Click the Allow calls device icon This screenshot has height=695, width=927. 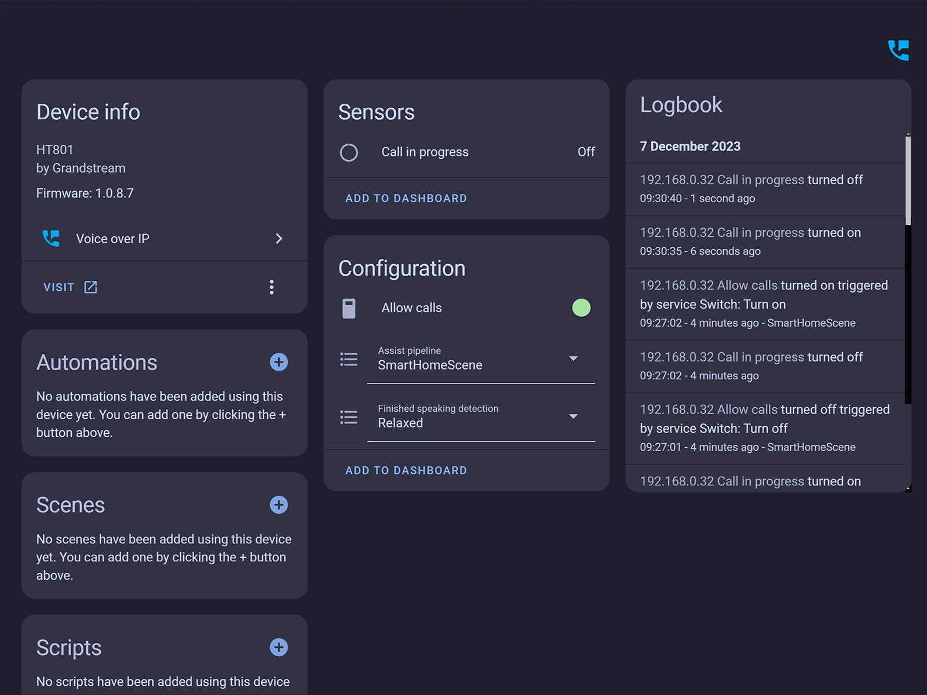click(x=349, y=308)
